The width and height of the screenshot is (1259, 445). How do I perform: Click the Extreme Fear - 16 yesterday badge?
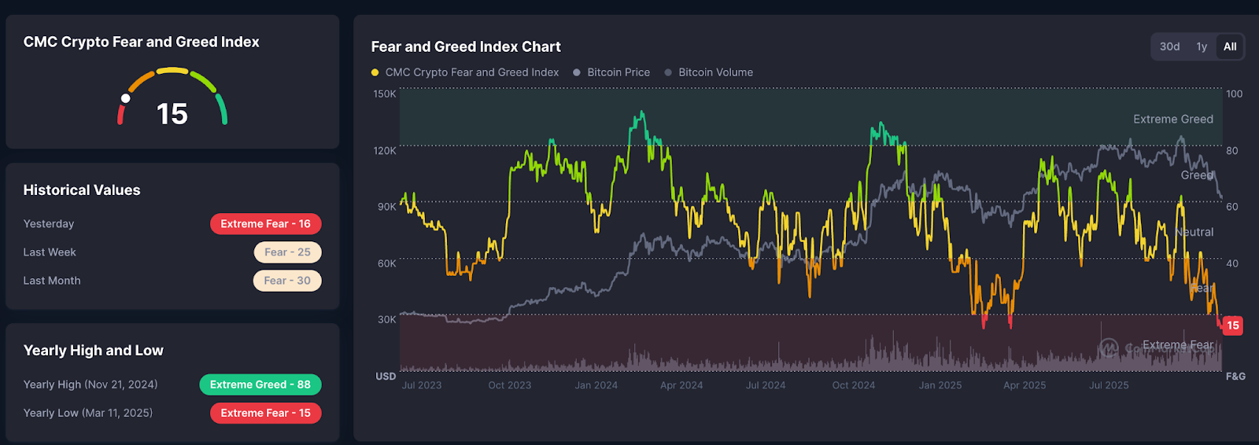[265, 224]
